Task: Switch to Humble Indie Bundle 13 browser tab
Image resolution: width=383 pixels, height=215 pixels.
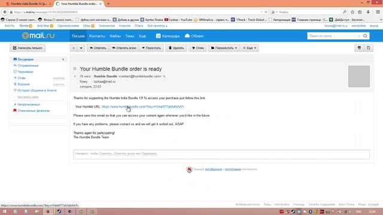Action: pyautogui.click(x=29, y=4)
